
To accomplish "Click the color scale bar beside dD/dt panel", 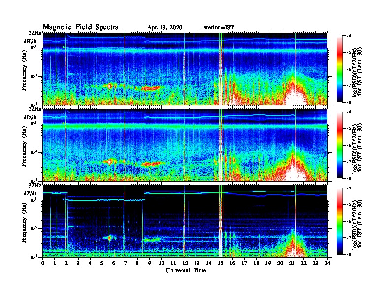I will 340,145.
